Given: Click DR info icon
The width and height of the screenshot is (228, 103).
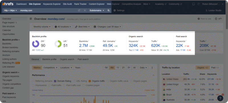Looking at the screenshot, I should [x=45, y=41].
